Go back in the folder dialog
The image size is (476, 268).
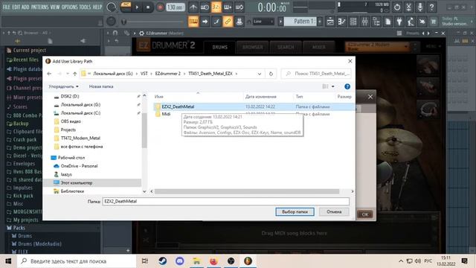49,74
